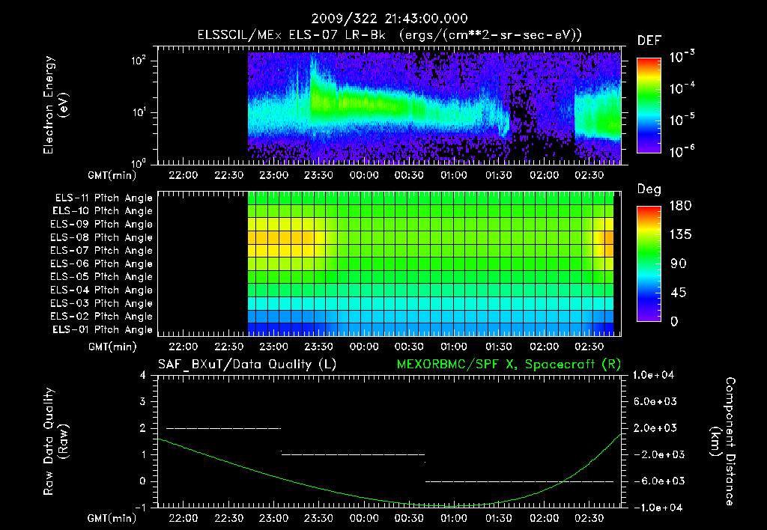The width and height of the screenshot is (767, 530).
Task: Click the DEF color bar legend
Action: [x=649, y=105]
